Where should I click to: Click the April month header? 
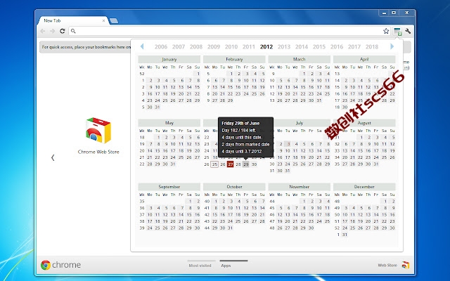pyautogui.click(x=364, y=59)
